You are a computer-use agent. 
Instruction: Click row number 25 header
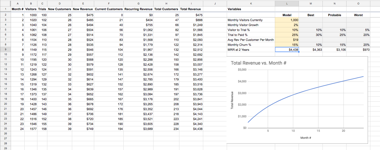click(x=5, y=129)
